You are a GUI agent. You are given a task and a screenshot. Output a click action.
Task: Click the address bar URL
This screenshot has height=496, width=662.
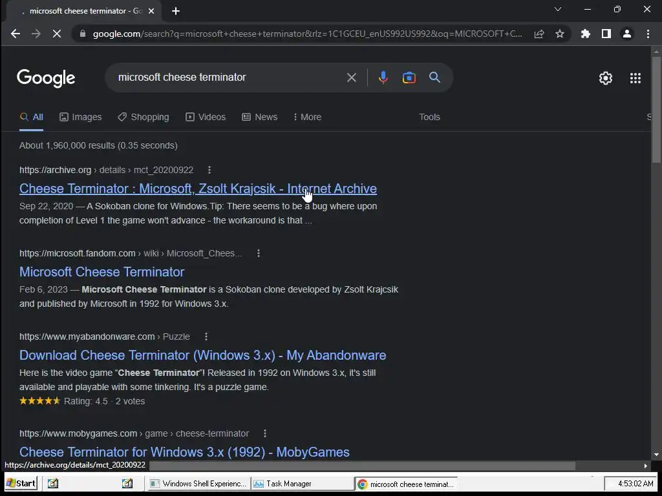click(307, 34)
